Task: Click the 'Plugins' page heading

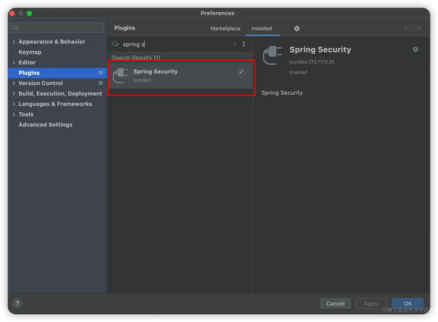Action: tap(125, 28)
